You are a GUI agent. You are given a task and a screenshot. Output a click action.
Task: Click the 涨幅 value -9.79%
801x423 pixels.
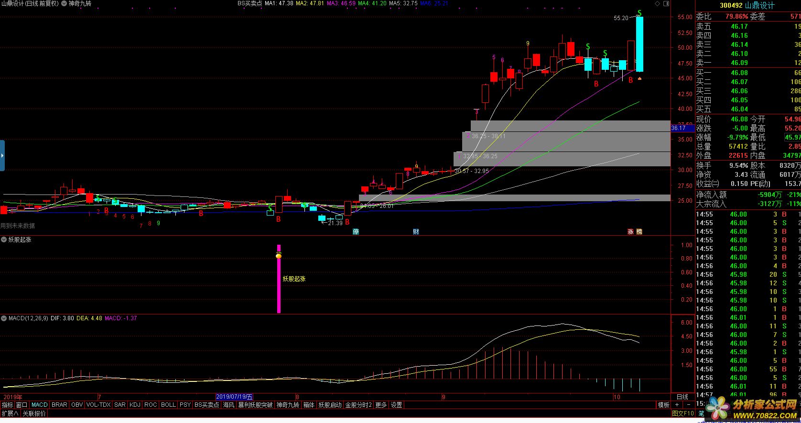coord(736,137)
